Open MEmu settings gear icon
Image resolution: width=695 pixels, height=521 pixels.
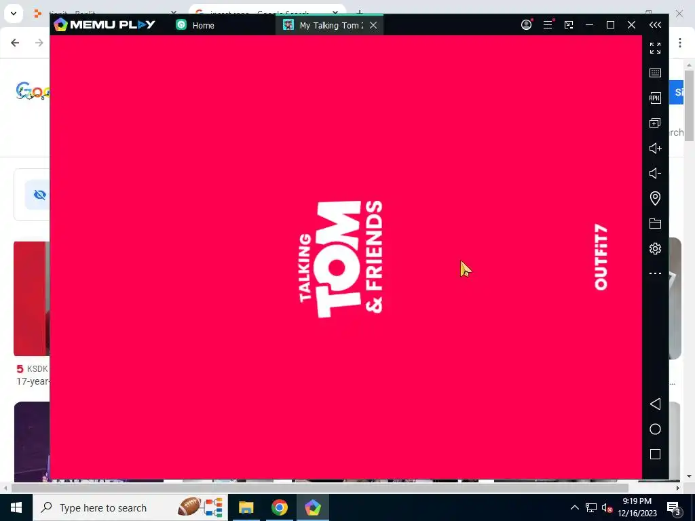click(x=655, y=248)
